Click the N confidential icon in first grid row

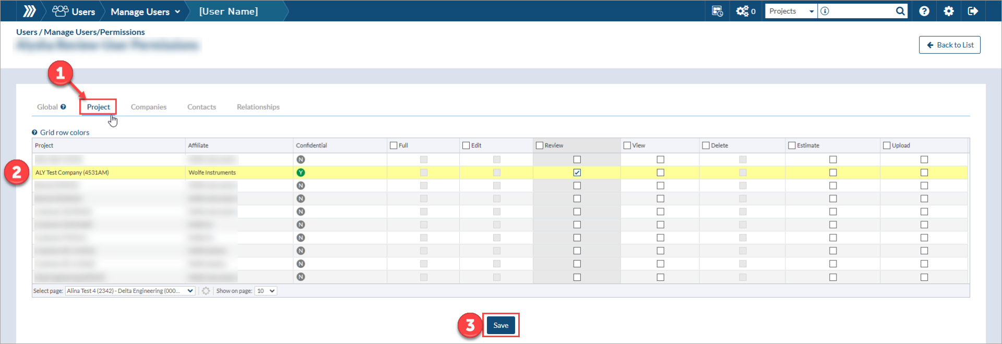point(301,160)
